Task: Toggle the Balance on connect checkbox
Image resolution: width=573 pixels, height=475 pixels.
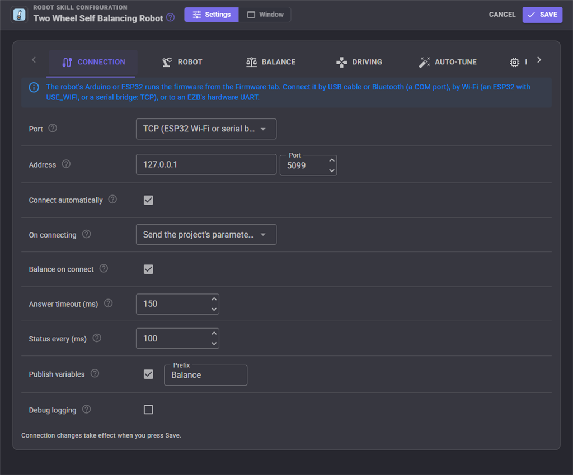Action: 148,269
